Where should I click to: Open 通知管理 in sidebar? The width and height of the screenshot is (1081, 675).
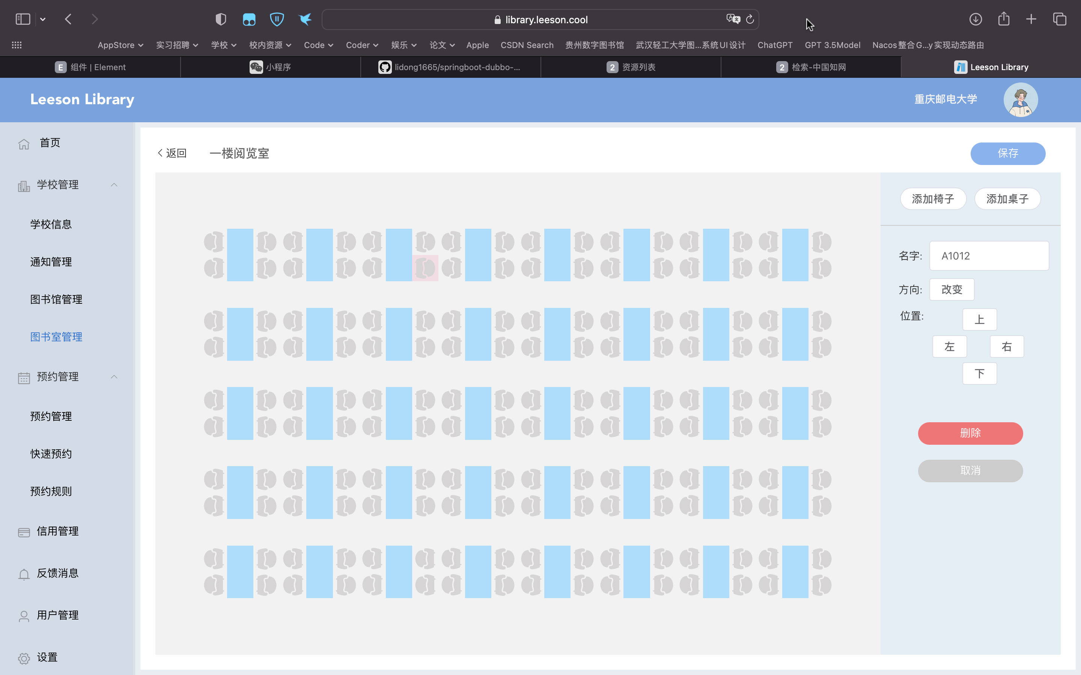pyautogui.click(x=51, y=262)
